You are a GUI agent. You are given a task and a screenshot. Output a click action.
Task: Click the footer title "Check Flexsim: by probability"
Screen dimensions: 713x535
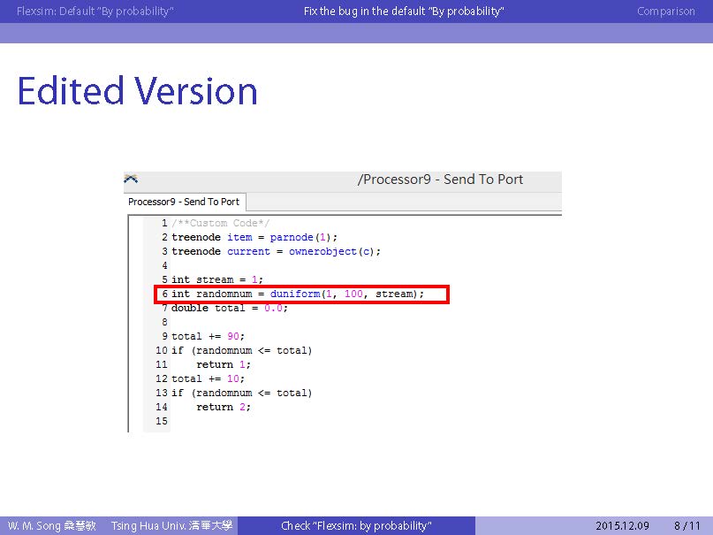[356, 526]
